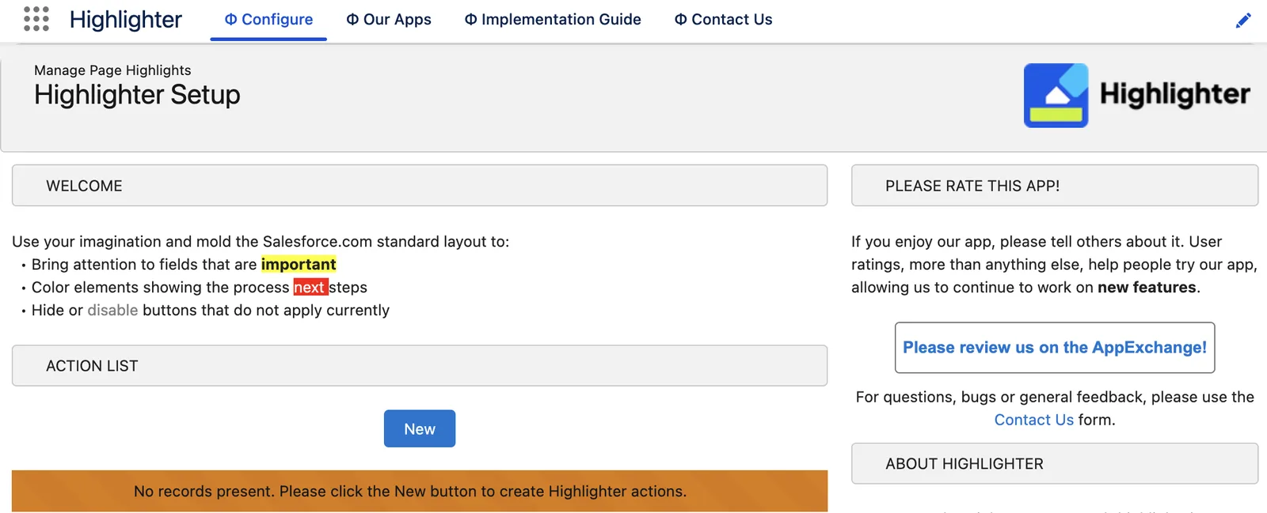Click the PLEASE RATE THIS APP! header
The image size is (1267, 513).
1055,186
